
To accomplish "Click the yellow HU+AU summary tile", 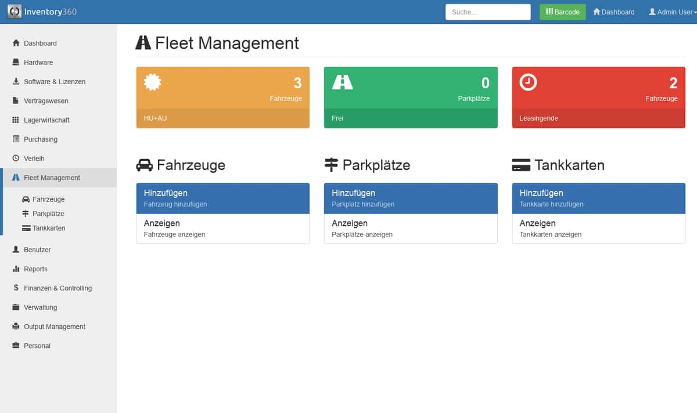I will tap(222, 96).
